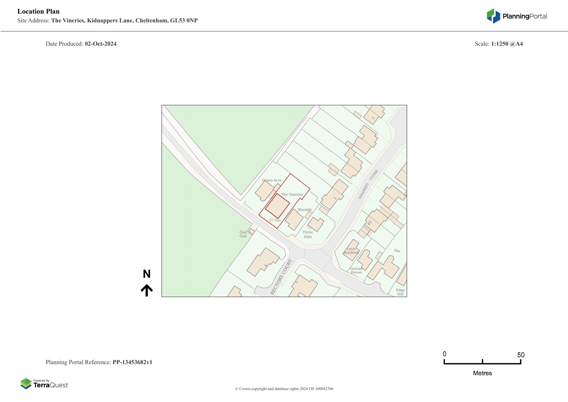568x402 pixels.
Task: Click the PlanningPortal logo icon
Action: click(493, 16)
